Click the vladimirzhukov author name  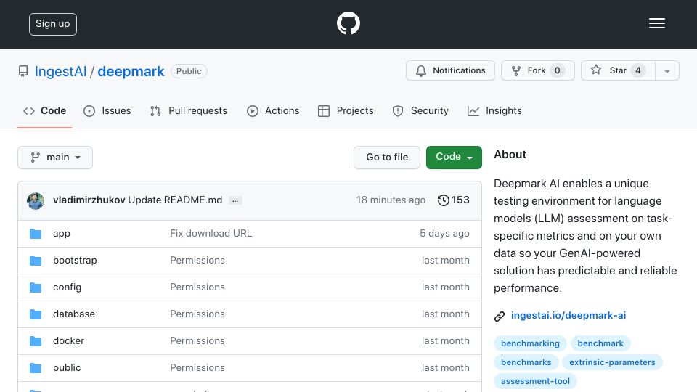coord(89,200)
